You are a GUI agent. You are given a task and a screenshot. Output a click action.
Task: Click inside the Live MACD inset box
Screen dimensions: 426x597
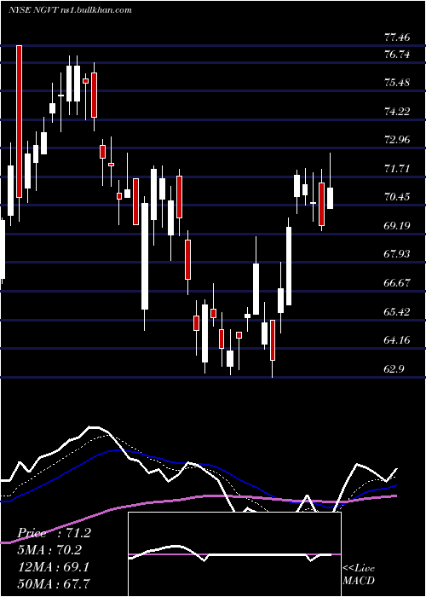coord(234,554)
